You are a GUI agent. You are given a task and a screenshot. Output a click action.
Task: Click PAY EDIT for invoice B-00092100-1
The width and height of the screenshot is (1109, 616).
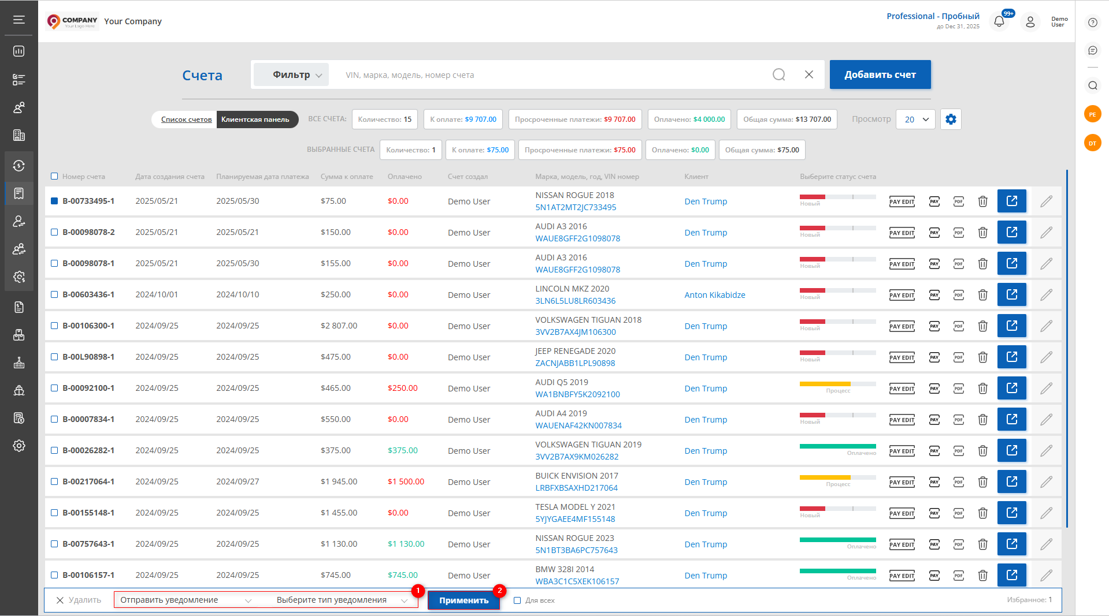902,389
